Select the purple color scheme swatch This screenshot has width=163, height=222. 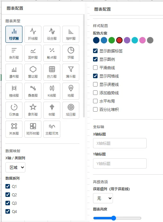pyautogui.click(x=127, y=40)
